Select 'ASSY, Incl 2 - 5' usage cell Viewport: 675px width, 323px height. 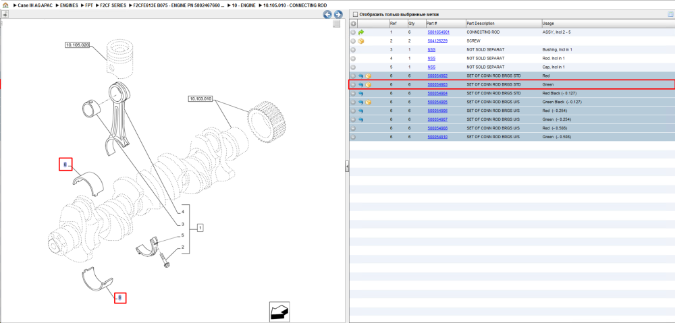click(x=557, y=32)
